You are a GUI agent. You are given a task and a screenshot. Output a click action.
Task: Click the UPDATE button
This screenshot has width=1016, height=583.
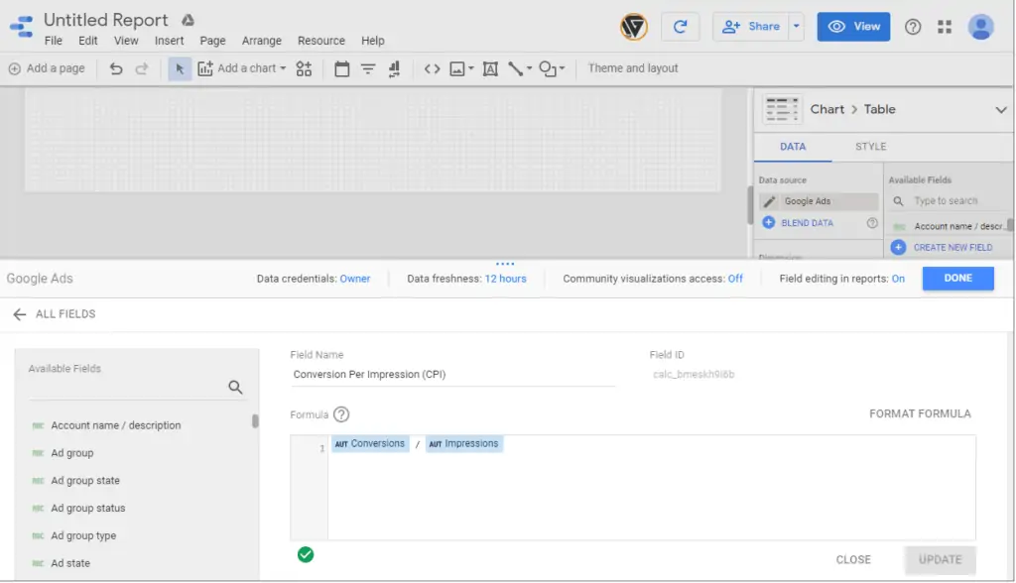pos(939,558)
